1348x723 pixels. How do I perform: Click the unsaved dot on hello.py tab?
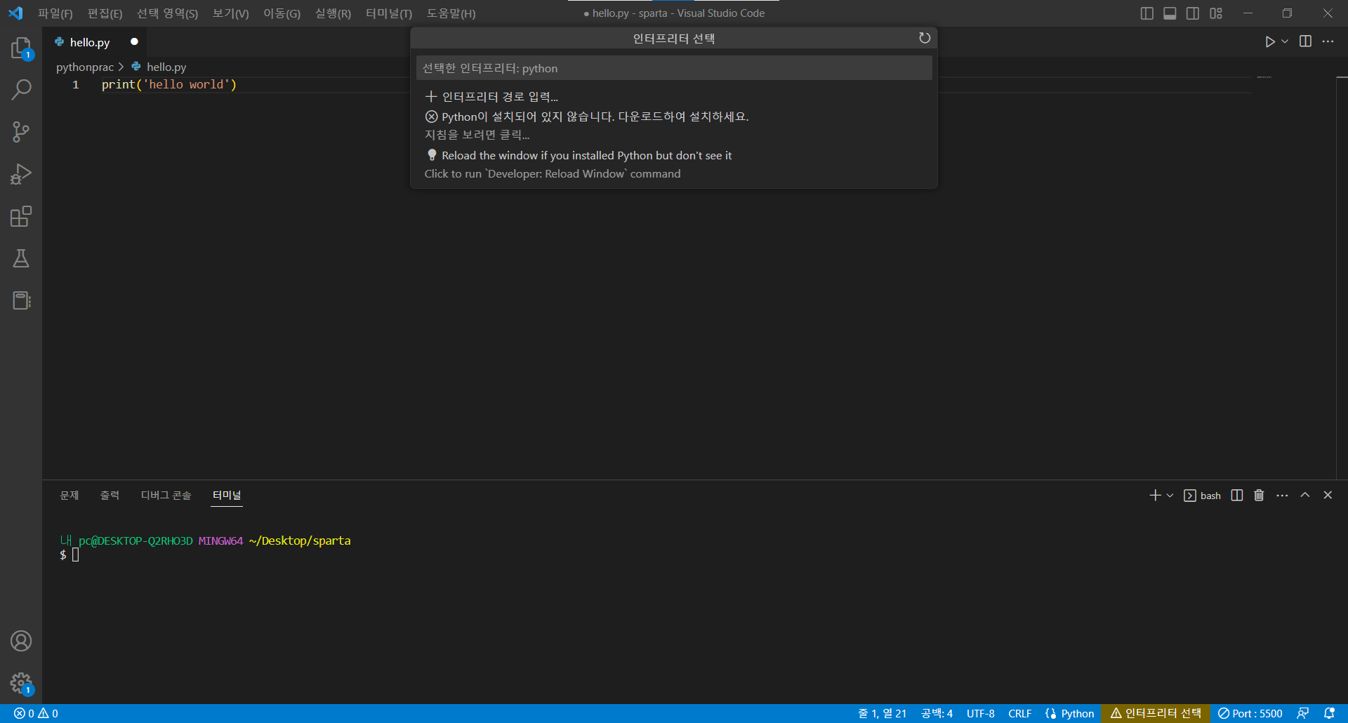click(134, 41)
